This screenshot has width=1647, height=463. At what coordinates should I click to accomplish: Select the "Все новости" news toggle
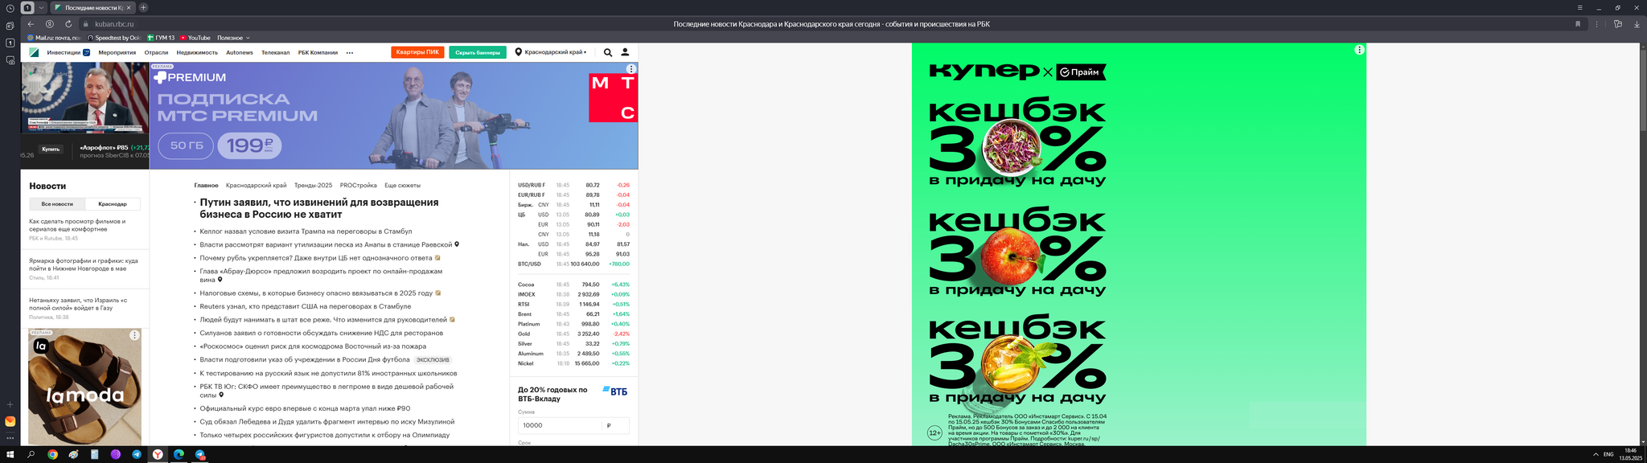point(57,204)
